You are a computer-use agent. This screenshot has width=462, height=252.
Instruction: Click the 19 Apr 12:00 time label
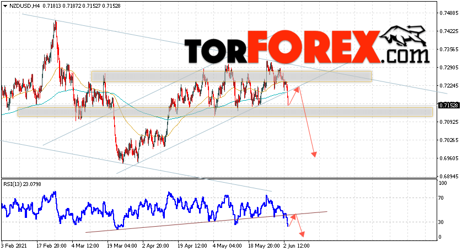(x=192, y=245)
